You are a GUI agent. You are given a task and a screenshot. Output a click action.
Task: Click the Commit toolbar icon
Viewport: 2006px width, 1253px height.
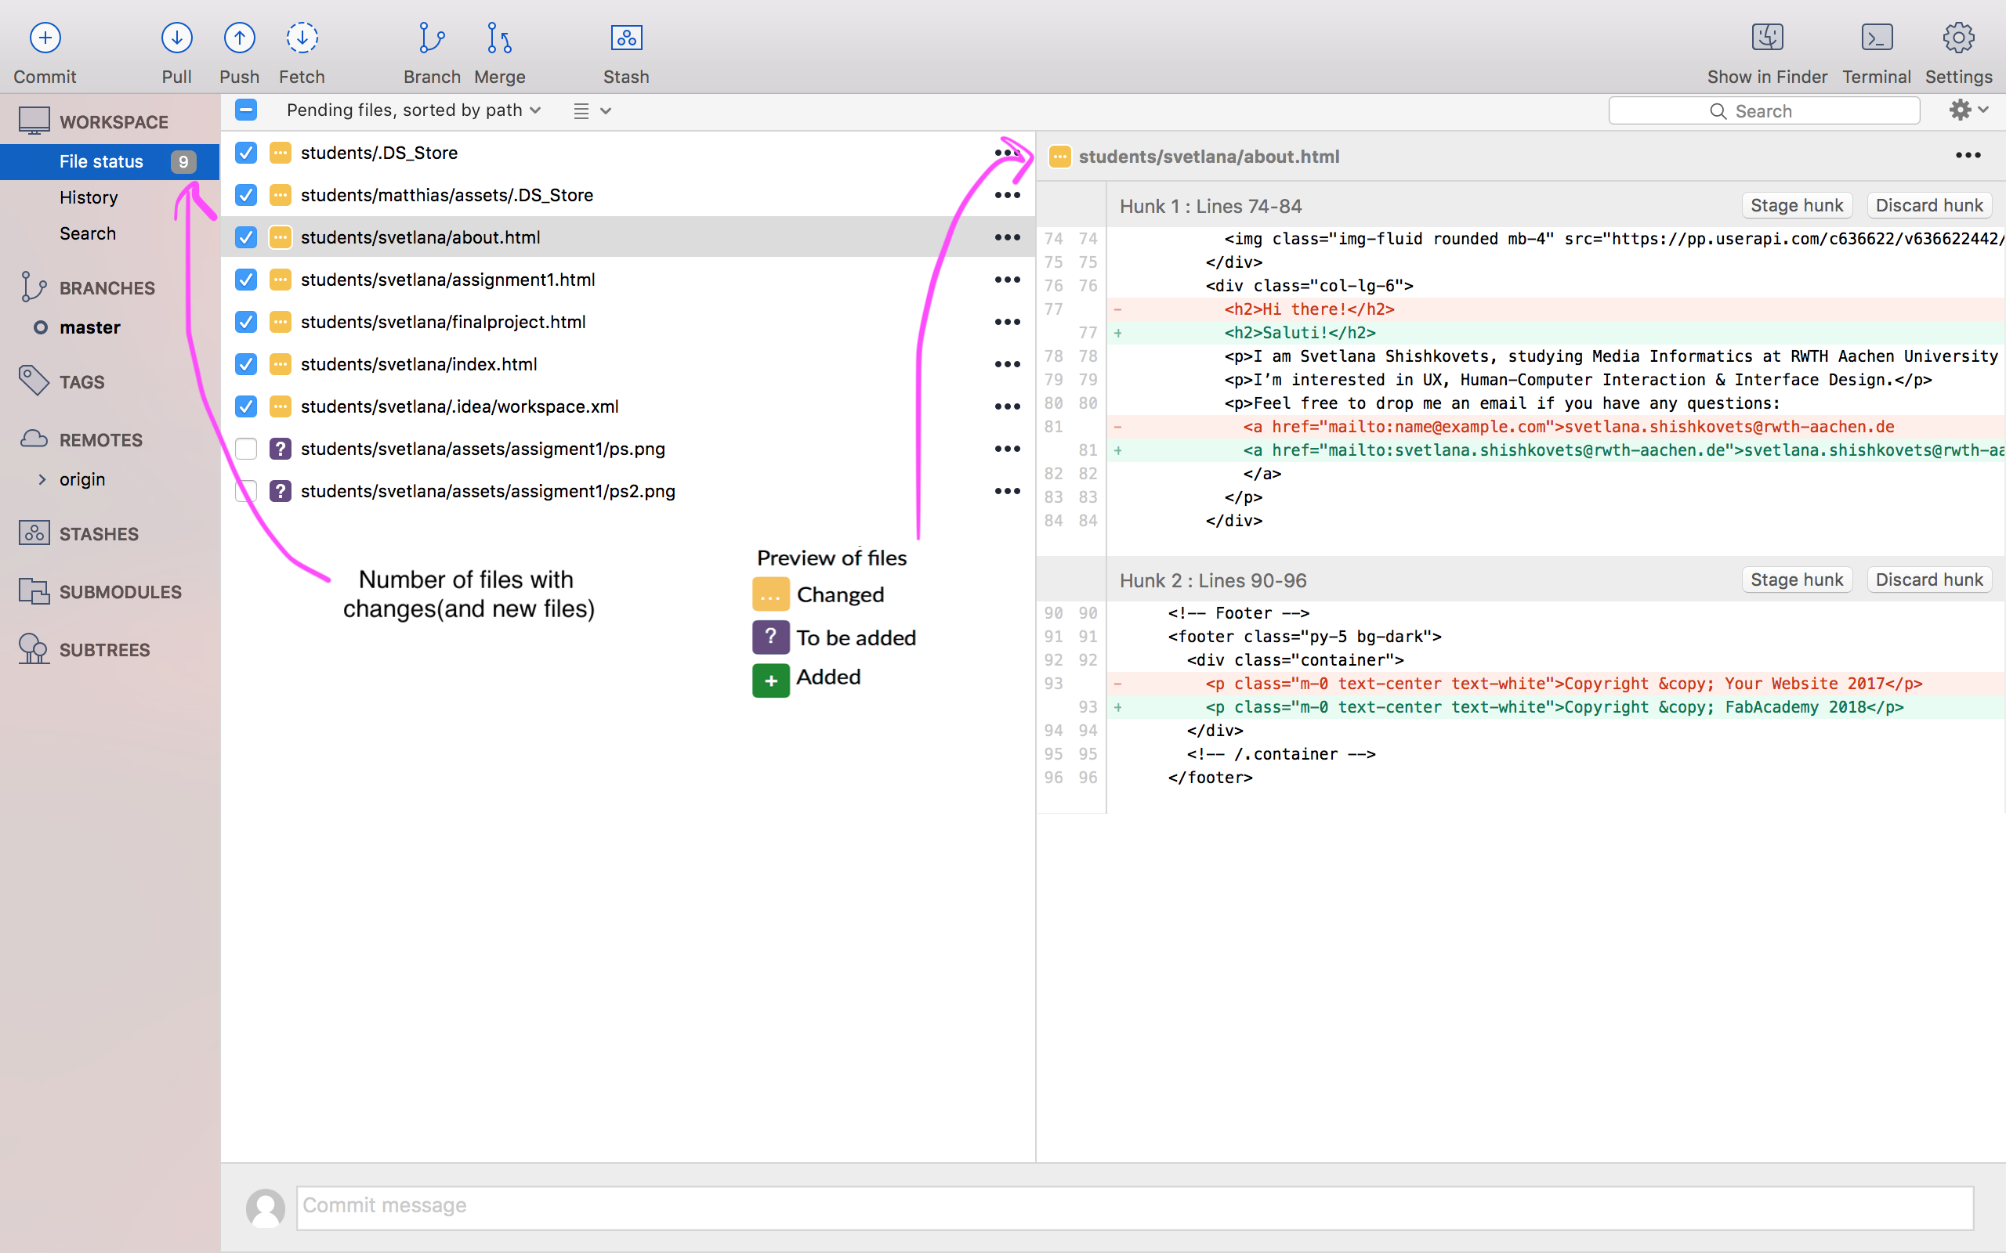tap(45, 38)
